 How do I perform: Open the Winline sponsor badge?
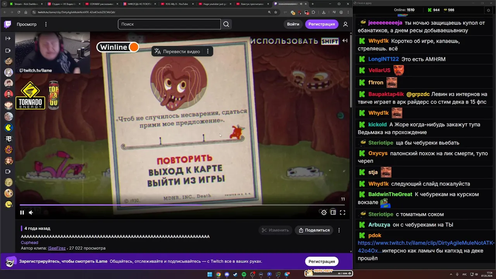click(x=118, y=47)
